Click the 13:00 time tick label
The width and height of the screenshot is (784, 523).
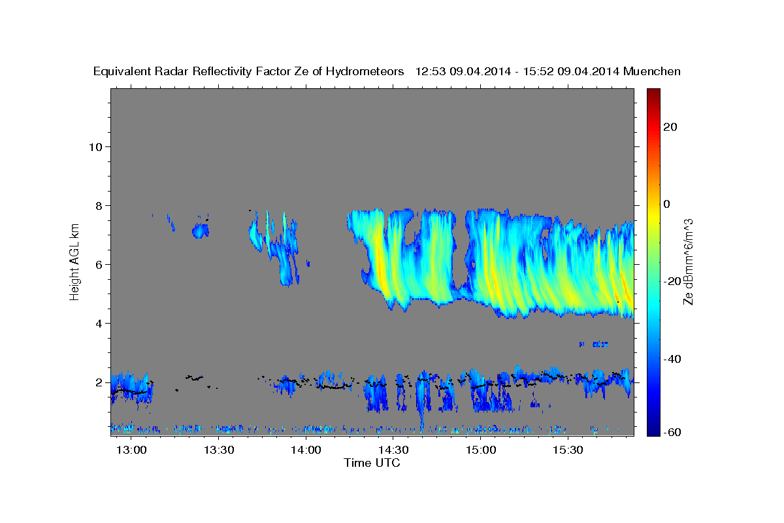(132, 450)
